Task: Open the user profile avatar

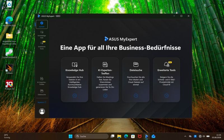Action: point(42,111)
